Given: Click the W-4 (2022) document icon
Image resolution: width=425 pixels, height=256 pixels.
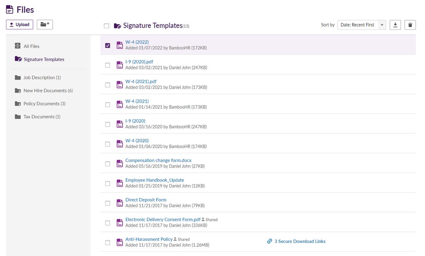Looking at the screenshot, I should [x=120, y=45].
